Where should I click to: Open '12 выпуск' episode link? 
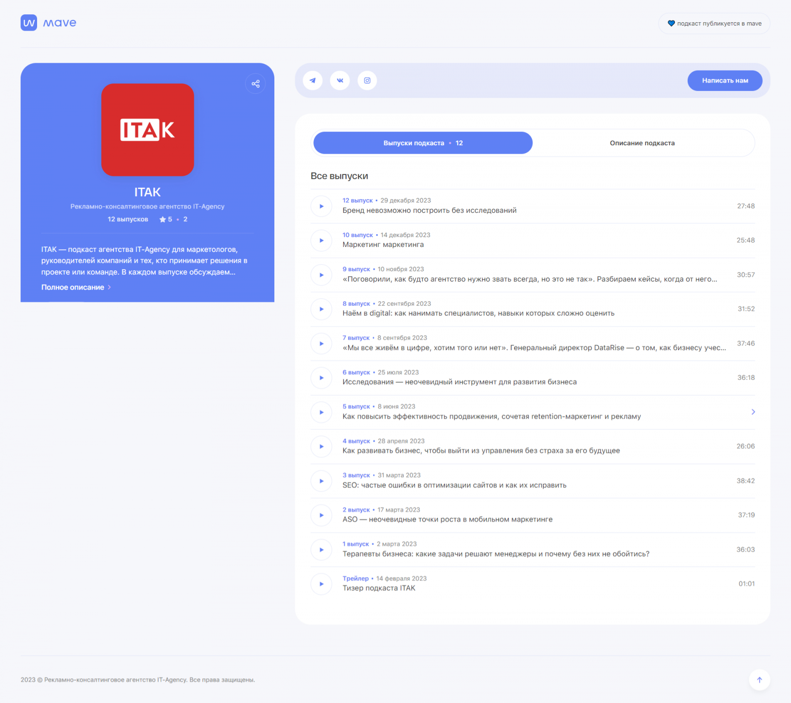pos(357,201)
